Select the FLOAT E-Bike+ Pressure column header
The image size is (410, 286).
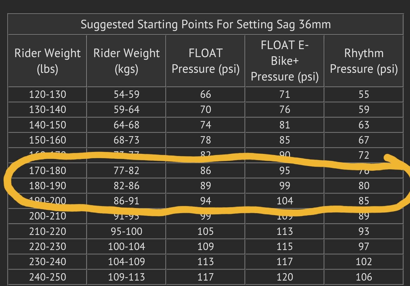pyautogui.click(x=285, y=61)
